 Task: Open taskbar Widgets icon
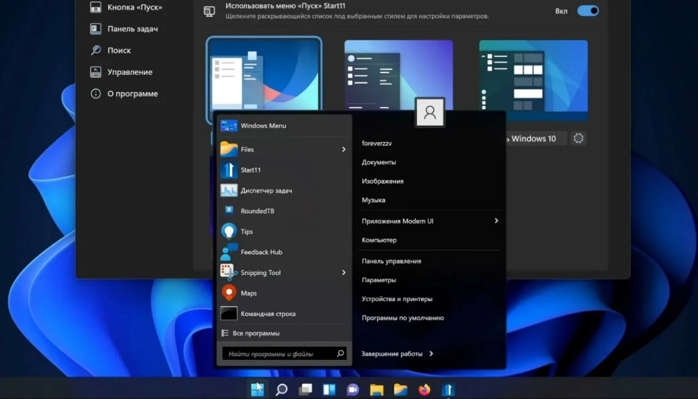coord(329,390)
